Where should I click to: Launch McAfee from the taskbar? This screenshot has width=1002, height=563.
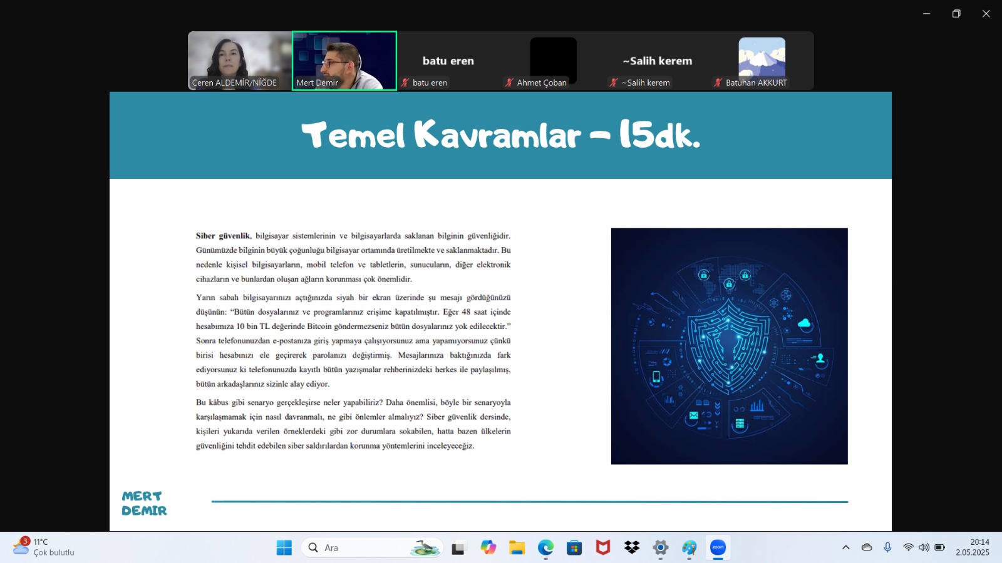click(x=602, y=548)
